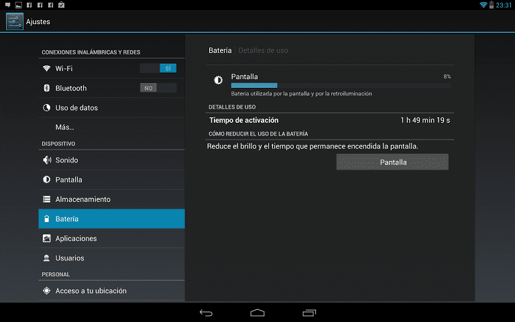Tap the Recent apps navigation button
Image resolution: width=515 pixels, height=322 pixels.
(x=309, y=313)
